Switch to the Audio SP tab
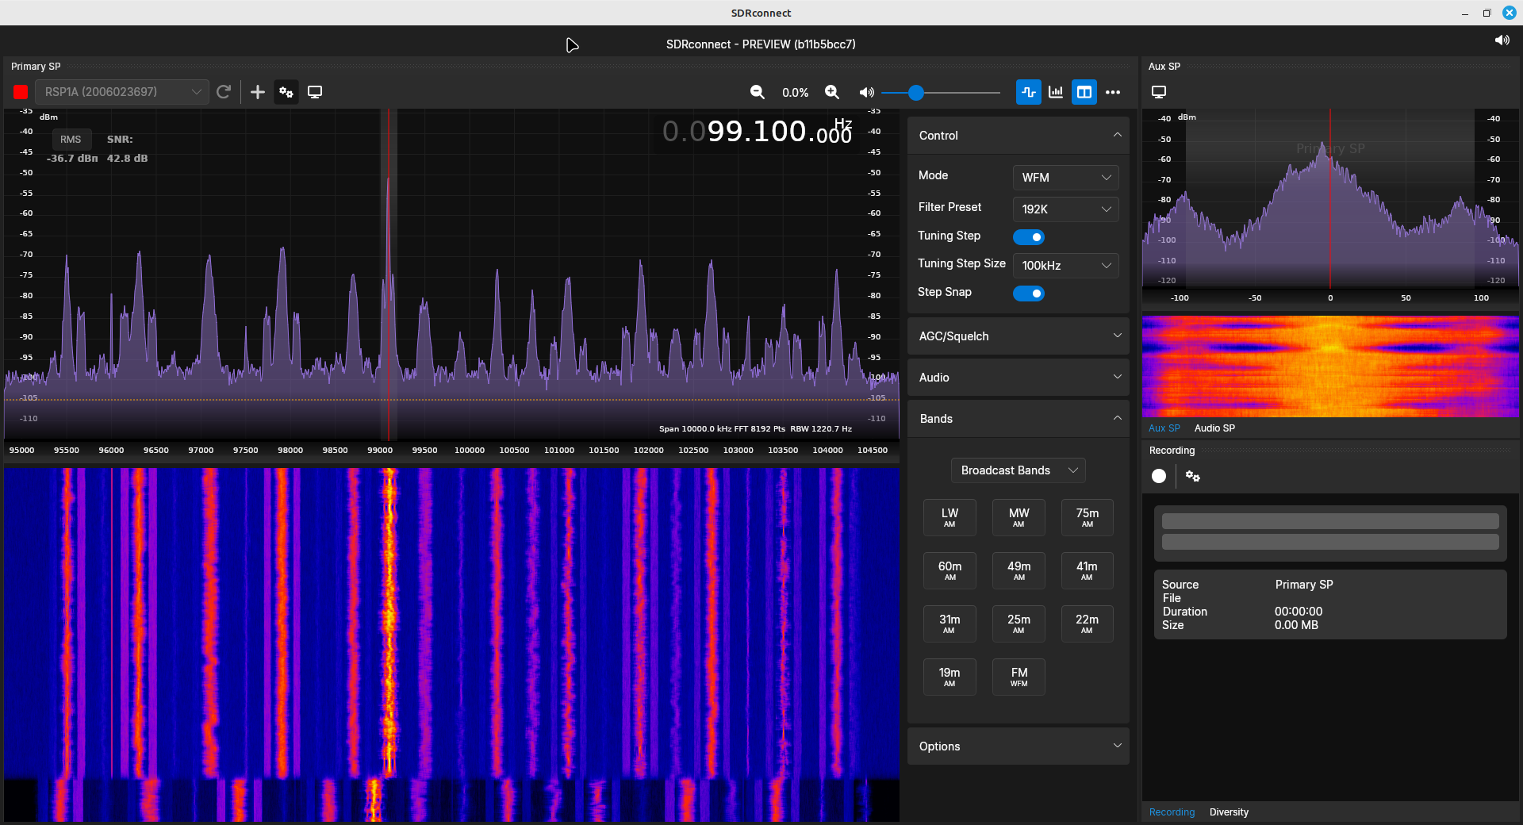 click(1214, 428)
